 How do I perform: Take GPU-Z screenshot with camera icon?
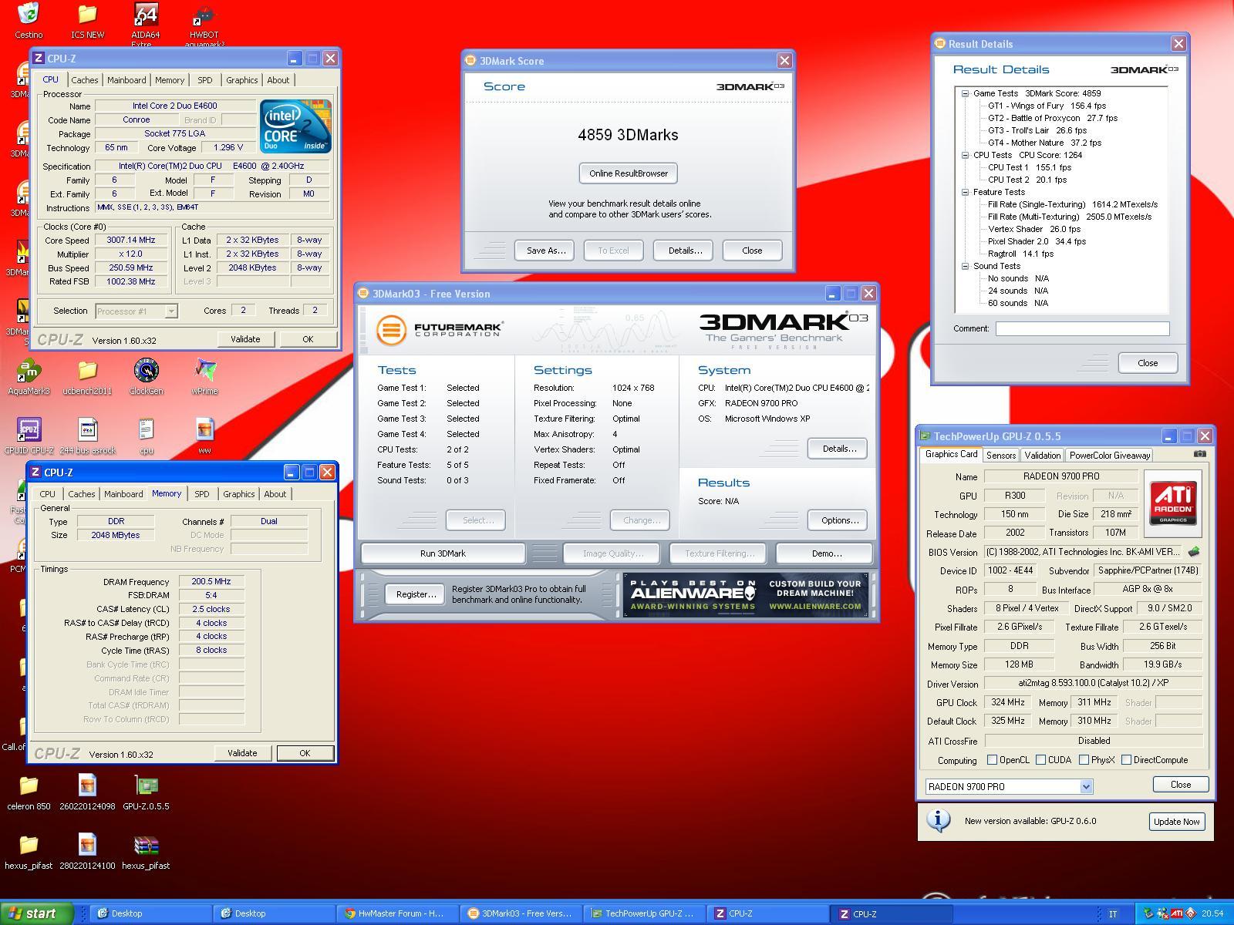(1199, 454)
